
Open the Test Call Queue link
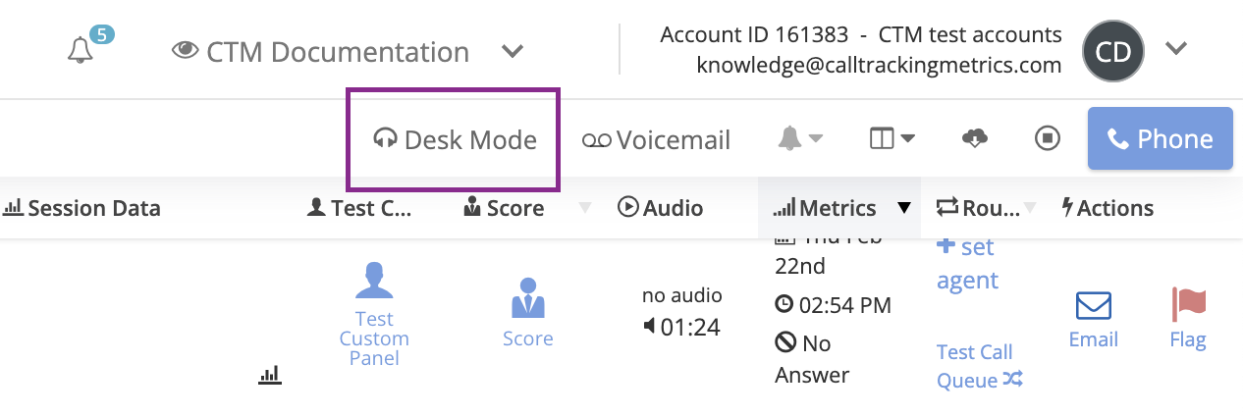point(979,366)
